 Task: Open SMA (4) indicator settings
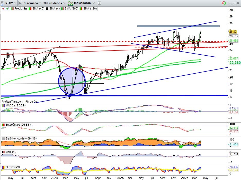tap(52, 8)
